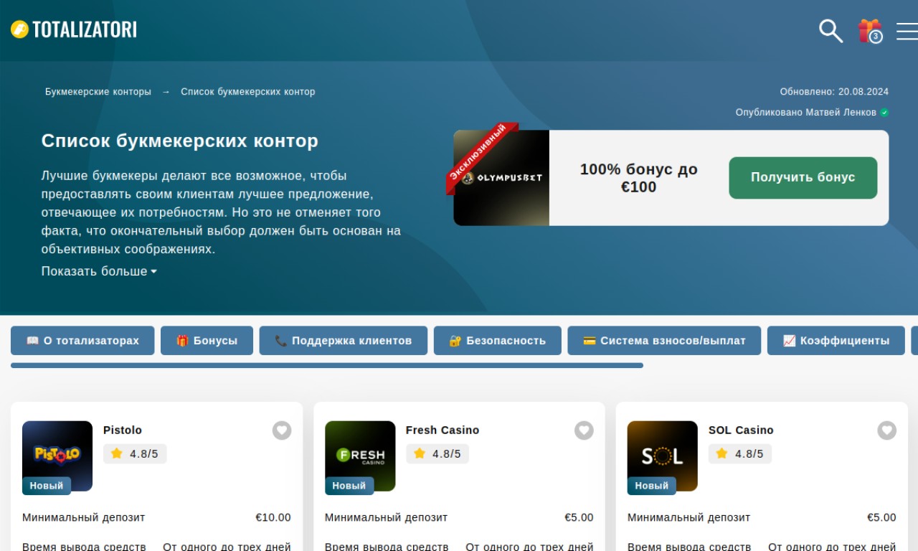Click the Новый badge on Fresh Casino
This screenshot has height=551, width=918.
349,486
